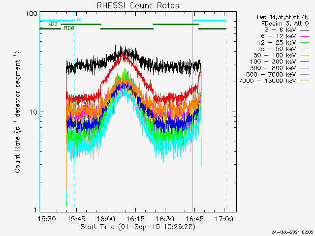The width and height of the screenshot is (315, 236).
Task: Click the 7000 - 15000 keV legend label
Action: (267, 81)
